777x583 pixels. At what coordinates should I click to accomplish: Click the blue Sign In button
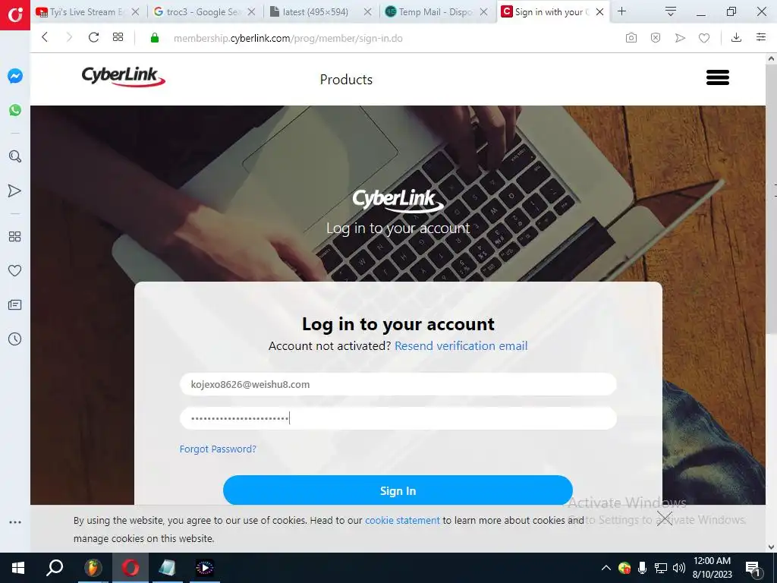click(x=398, y=491)
